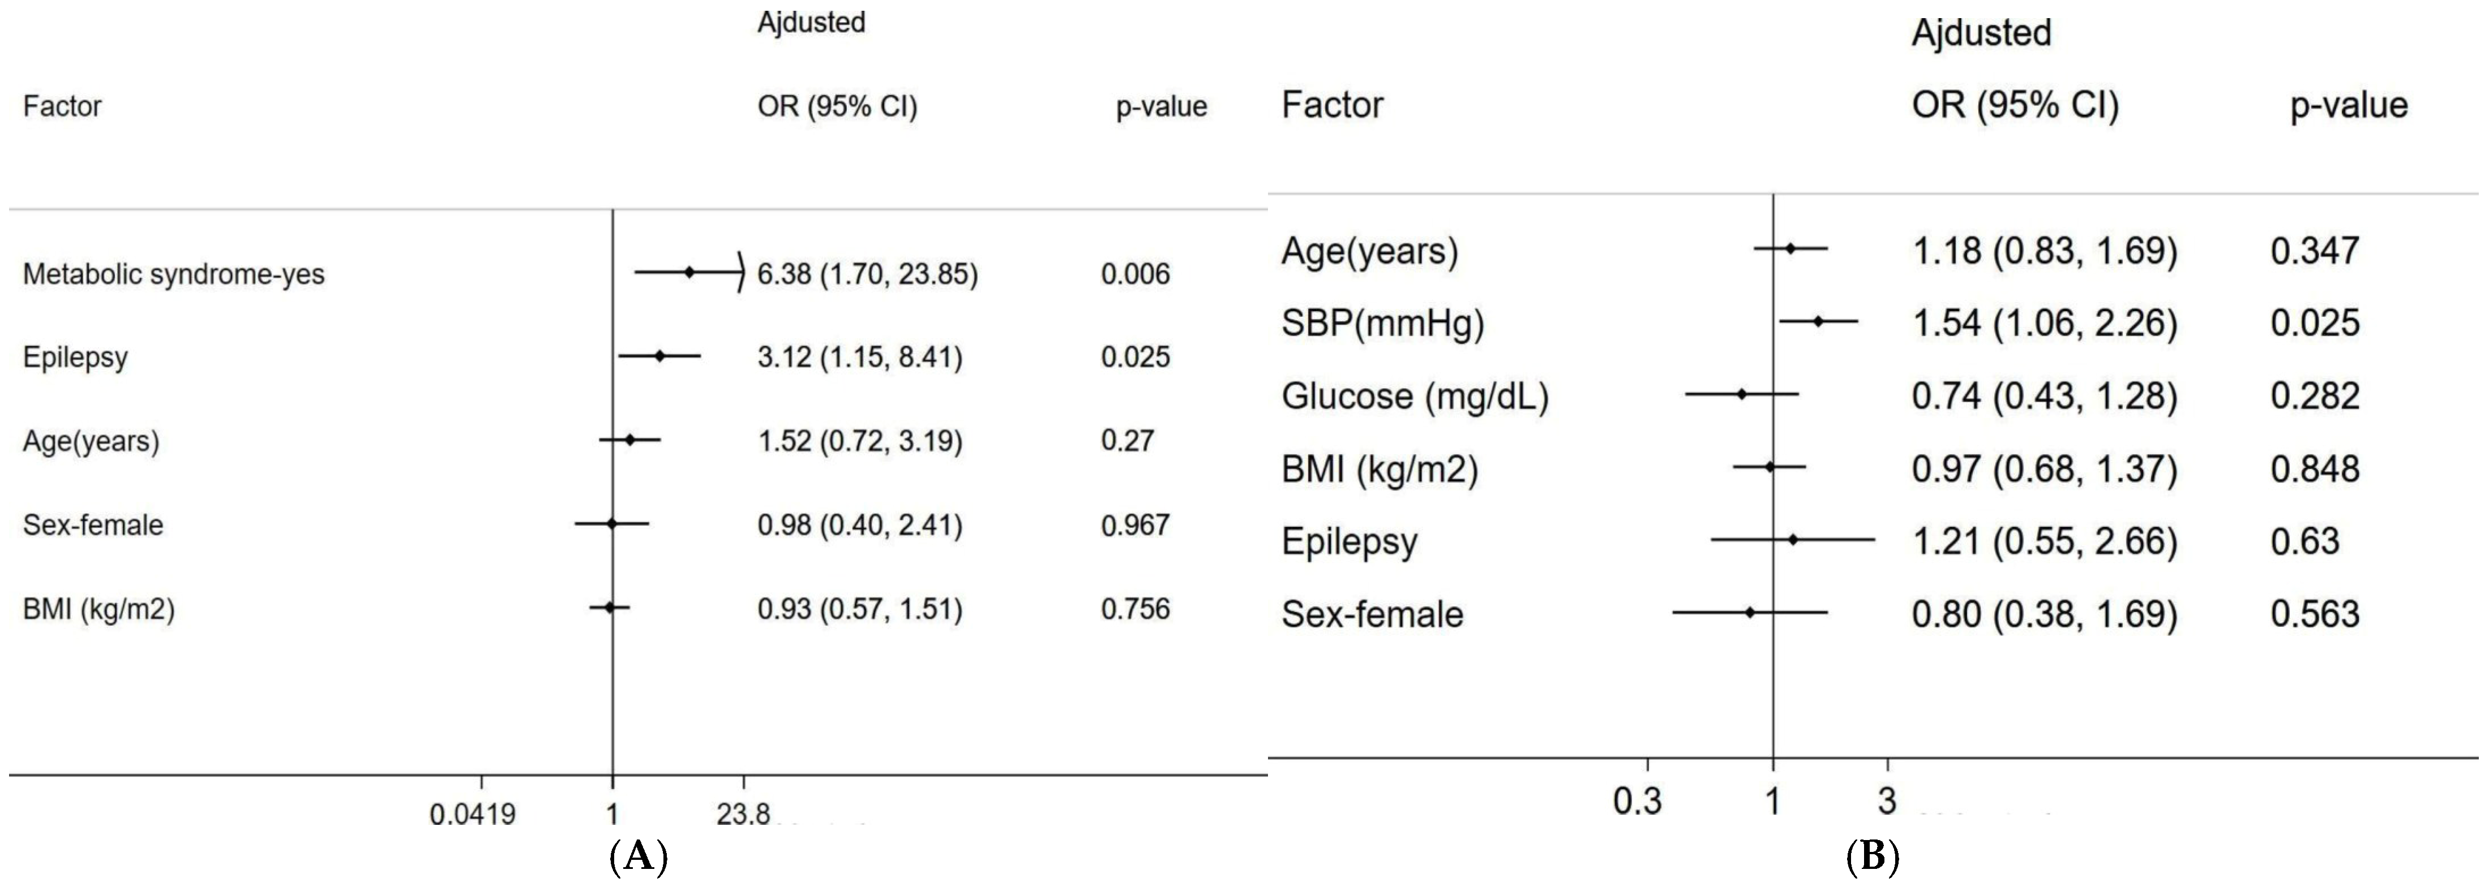
Task: Click the p-value 0.967
Action: pyautogui.click(x=1136, y=525)
